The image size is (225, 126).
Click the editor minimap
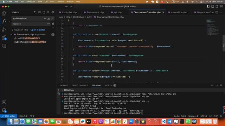click(x=213, y=27)
